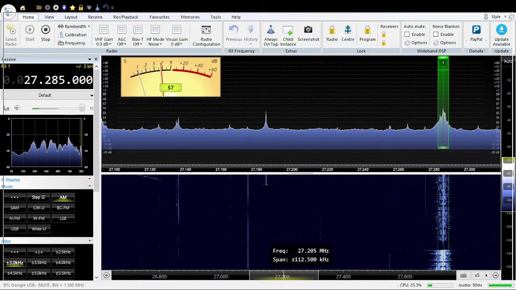Take a Screenshot with the camera icon
Viewport: 516px width, 290px height.
(308, 34)
